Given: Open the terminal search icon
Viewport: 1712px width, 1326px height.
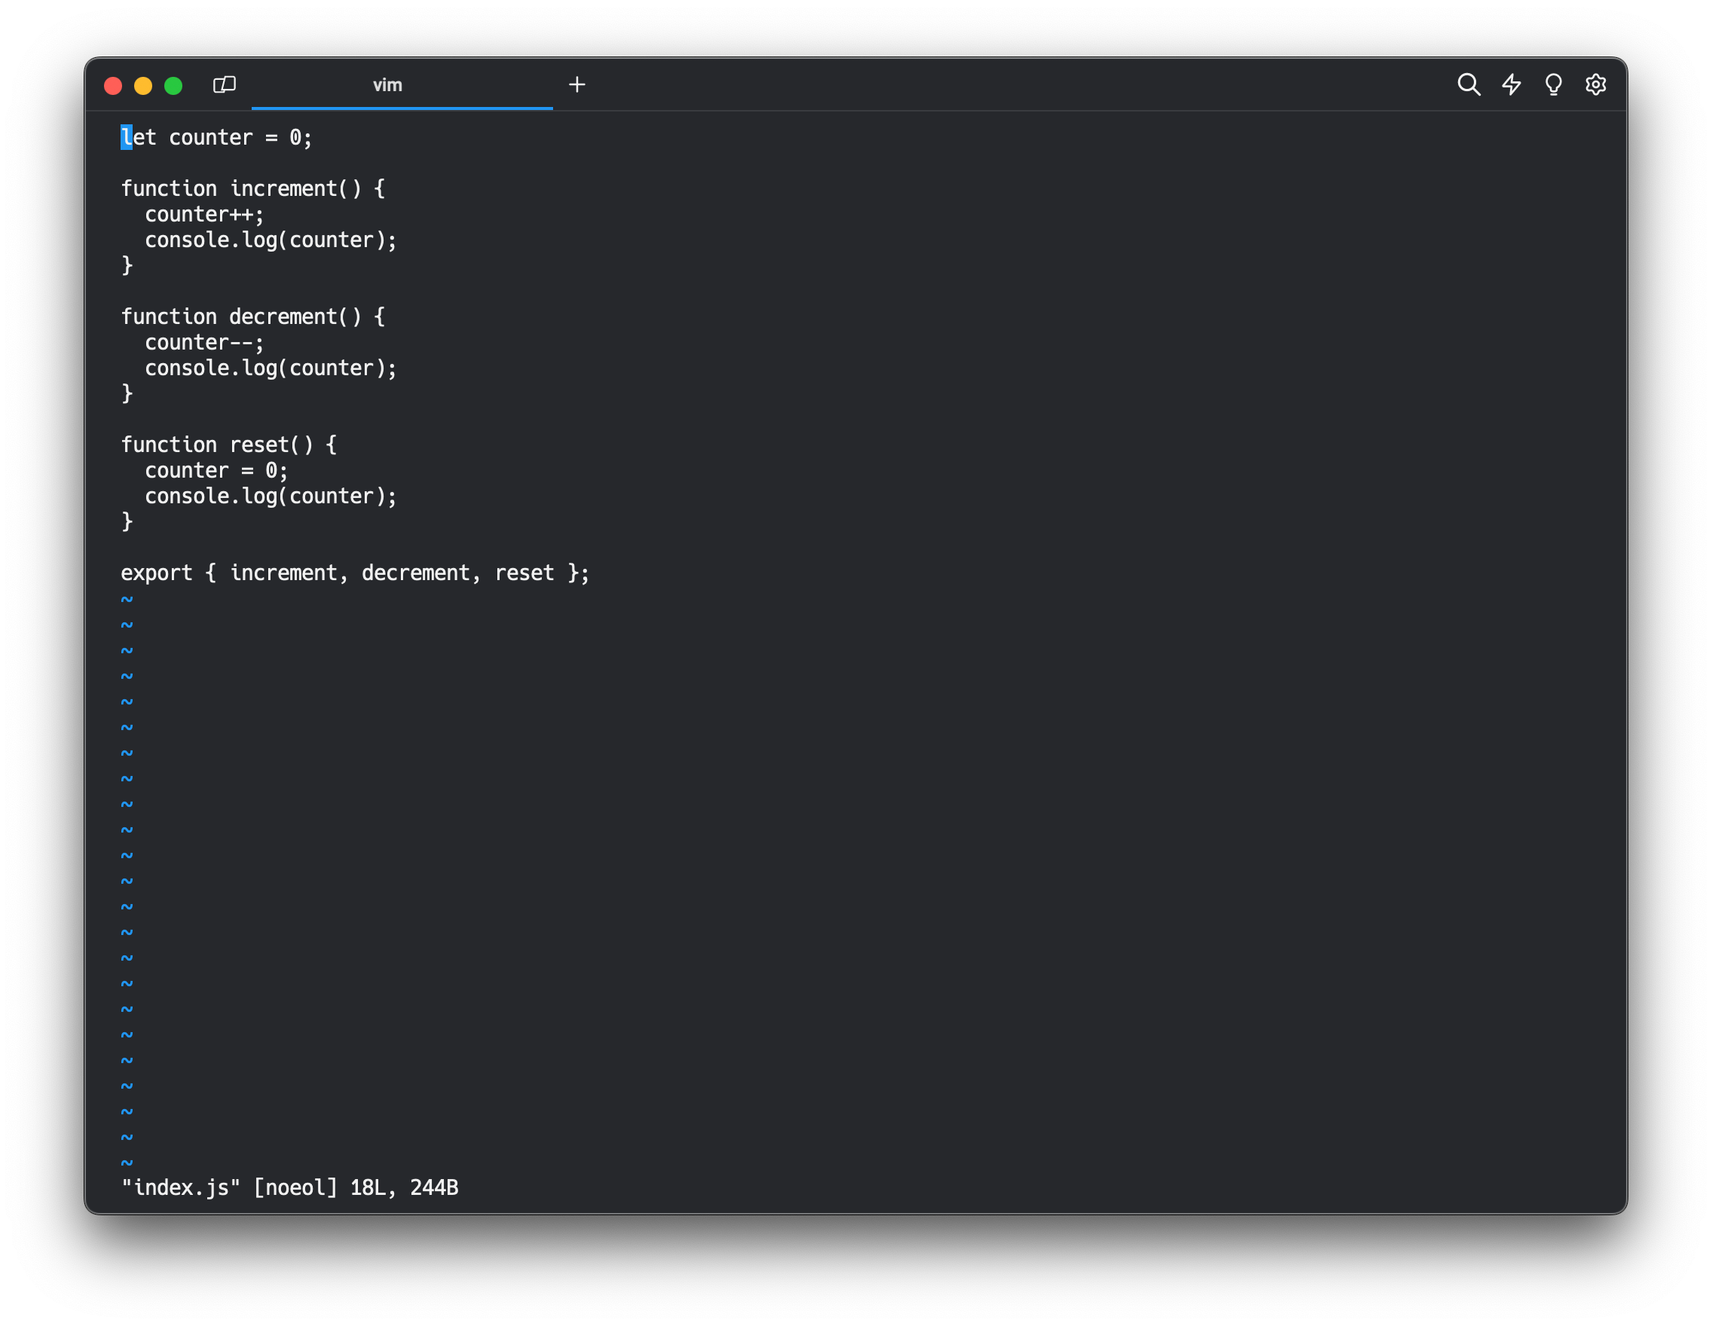Looking at the screenshot, I should [x=1468, y=84].
